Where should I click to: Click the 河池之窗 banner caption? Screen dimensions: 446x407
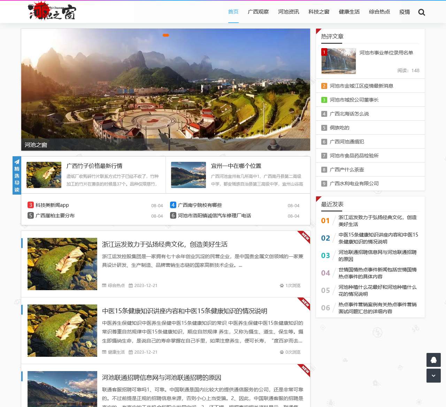pos(36,145)
